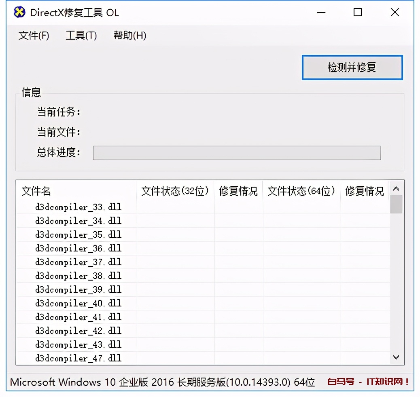Click the Windows version text in status bar

[162, 382]
